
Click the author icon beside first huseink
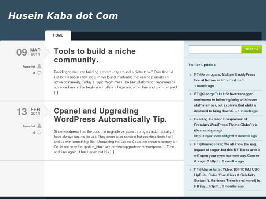(x=39, y=66)
